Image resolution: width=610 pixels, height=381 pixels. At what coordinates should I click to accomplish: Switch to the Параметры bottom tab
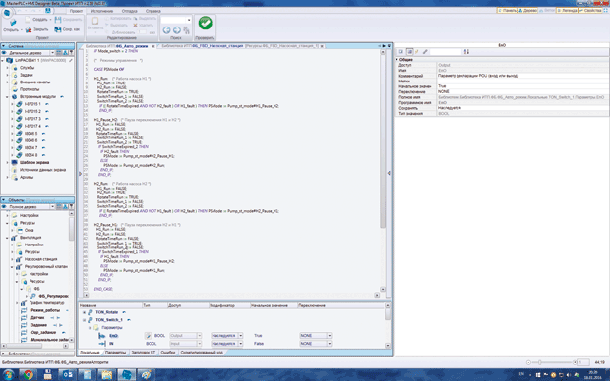[x=115, y=353]
